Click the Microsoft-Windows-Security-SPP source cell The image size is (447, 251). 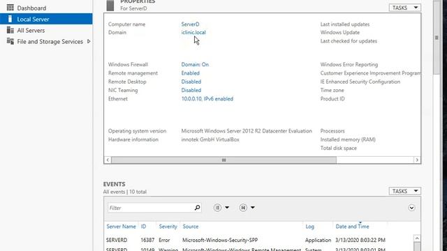[220, 240]
